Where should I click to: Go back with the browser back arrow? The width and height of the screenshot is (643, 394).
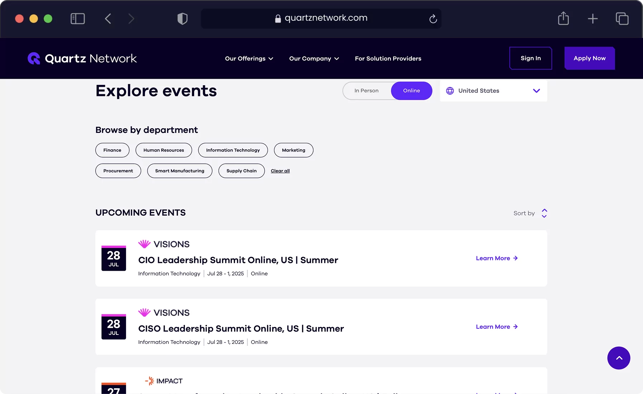(x=108, y=19)
